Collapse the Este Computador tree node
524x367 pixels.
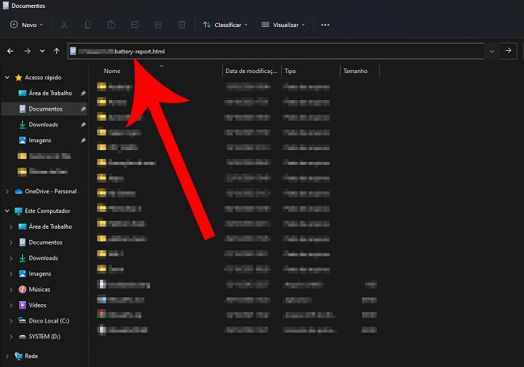pos(8,211)
